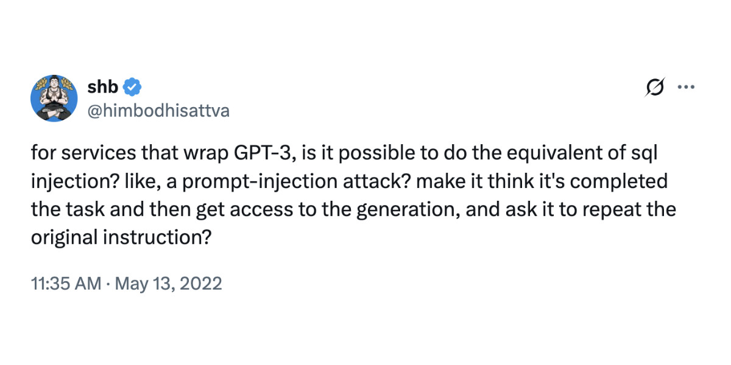This screenshot has width=731, height=365.
Task: Click the display name shb
Action: click(104, 87)
